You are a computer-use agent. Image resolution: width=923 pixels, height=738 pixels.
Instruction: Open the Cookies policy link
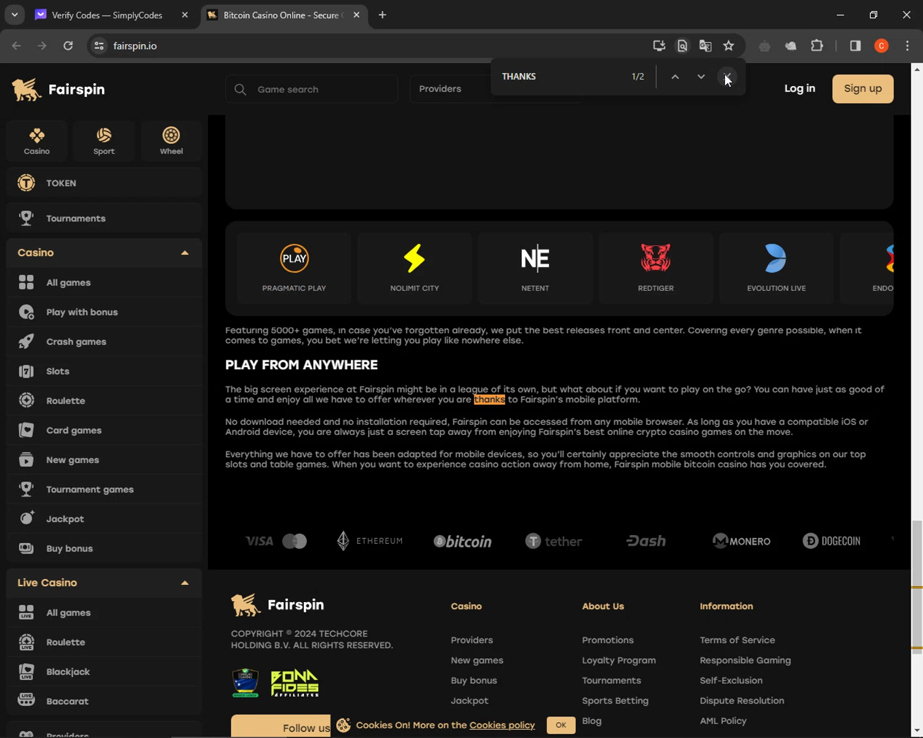pos(502,725)
